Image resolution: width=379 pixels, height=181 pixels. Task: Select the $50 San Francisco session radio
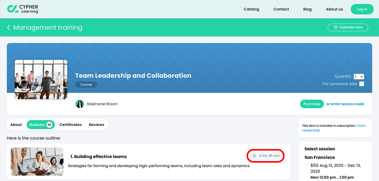[x=307, y=165]
